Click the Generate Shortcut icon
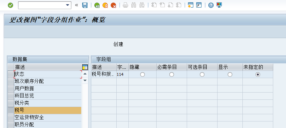286x128 pixels. (x=199, y=5)
